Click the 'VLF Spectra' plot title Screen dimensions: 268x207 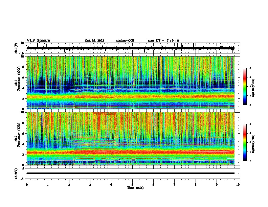coord(38,41)
